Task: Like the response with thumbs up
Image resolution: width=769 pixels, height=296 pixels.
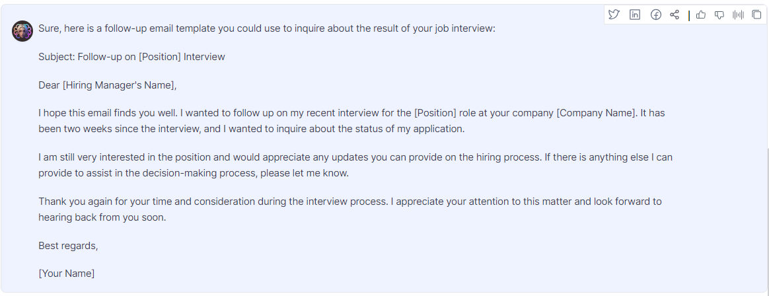Action: coord(701,15)
